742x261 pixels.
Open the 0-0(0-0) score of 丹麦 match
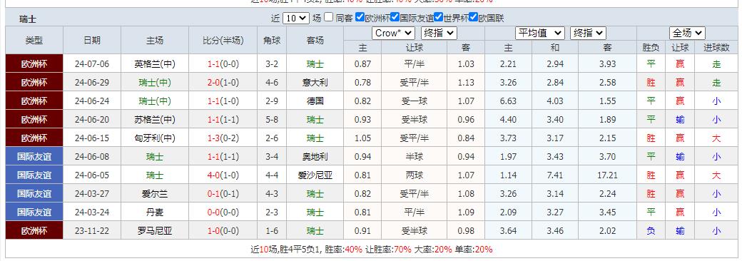coord(223,213)
